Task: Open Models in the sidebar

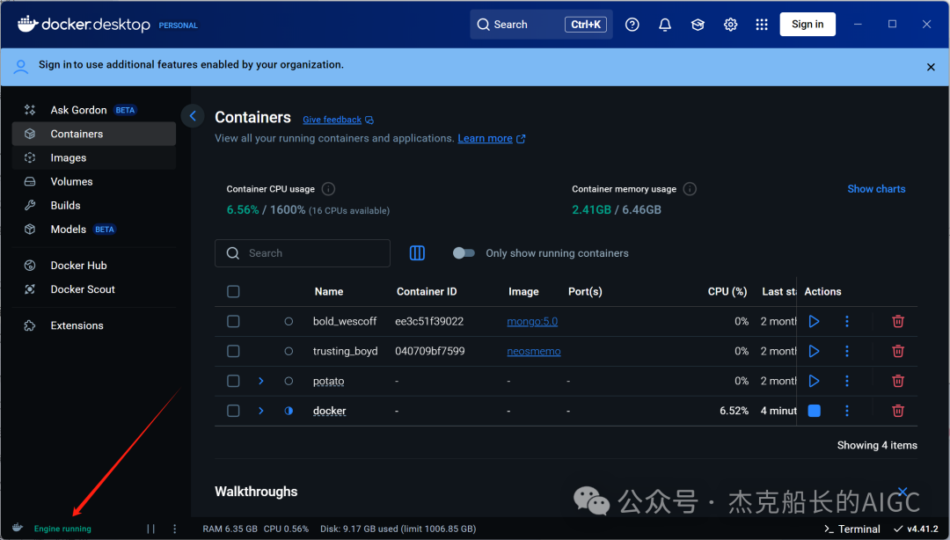Action: coord(94,229)
